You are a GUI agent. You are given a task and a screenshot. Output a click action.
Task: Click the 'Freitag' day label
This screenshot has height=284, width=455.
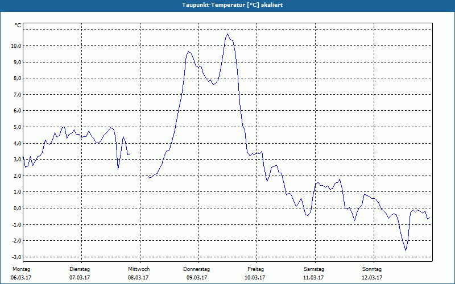(255, 269)
